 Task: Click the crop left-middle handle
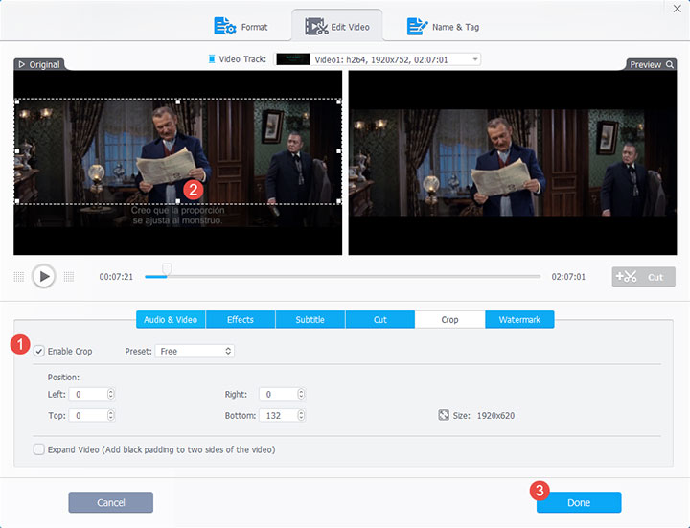tap(17, 150)
